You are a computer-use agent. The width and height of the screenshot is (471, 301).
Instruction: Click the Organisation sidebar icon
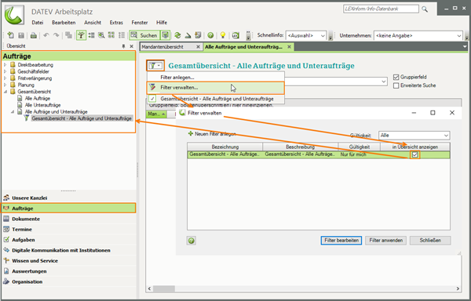pos(6,282)
